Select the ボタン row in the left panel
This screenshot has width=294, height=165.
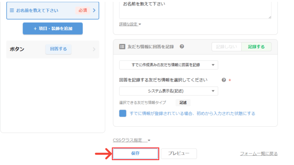26,49
